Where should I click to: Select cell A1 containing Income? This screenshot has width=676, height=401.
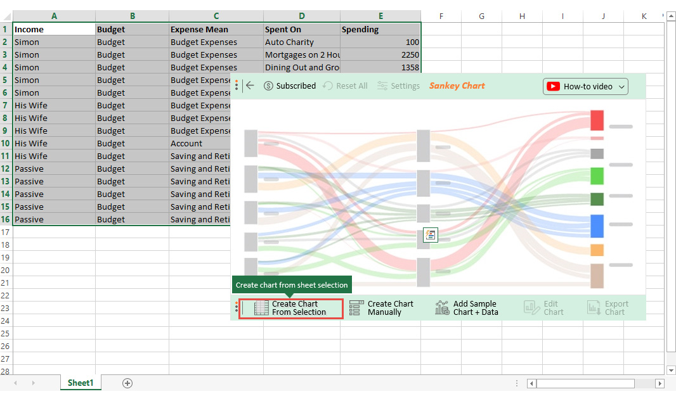tap(54, 29)
